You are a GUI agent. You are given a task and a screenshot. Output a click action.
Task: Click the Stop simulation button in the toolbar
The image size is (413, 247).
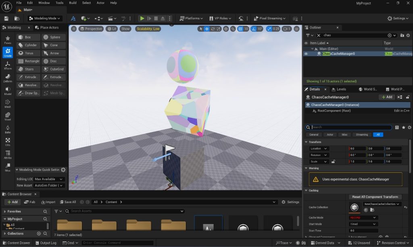tap(156, 19)
